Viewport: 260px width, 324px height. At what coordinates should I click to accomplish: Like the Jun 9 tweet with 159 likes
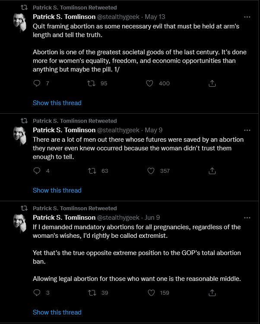pos(151,293)
